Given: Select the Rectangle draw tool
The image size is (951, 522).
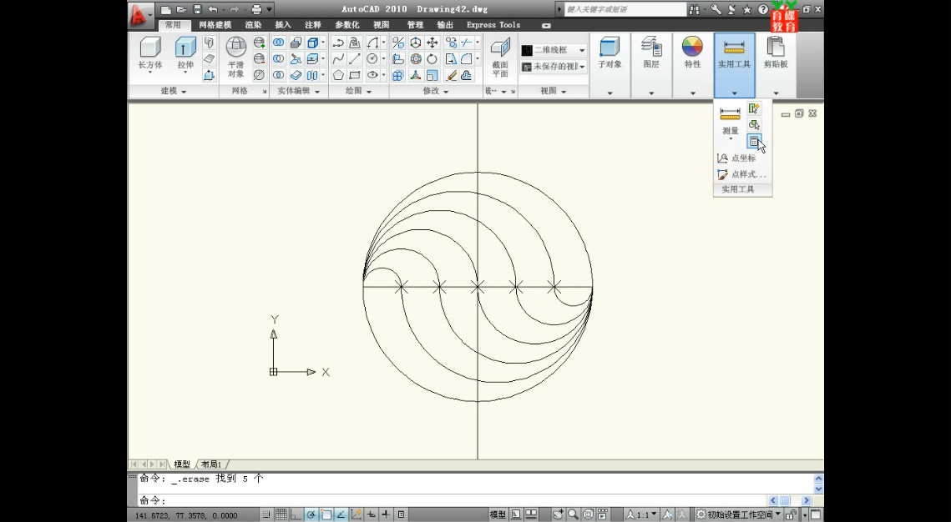Looking at the screenshot, I should (x=355, y=75).
